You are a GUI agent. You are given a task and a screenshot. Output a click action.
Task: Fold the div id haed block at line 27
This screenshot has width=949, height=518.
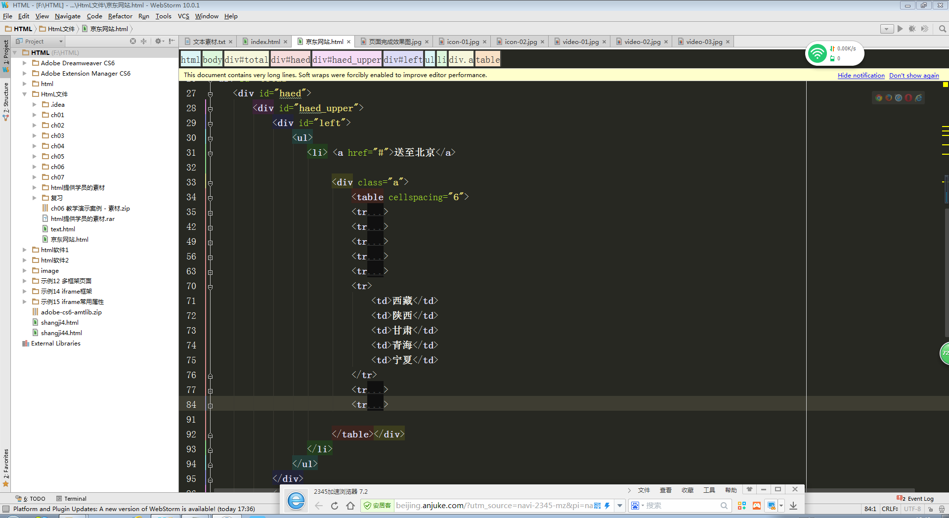click(x=210, y=94)
